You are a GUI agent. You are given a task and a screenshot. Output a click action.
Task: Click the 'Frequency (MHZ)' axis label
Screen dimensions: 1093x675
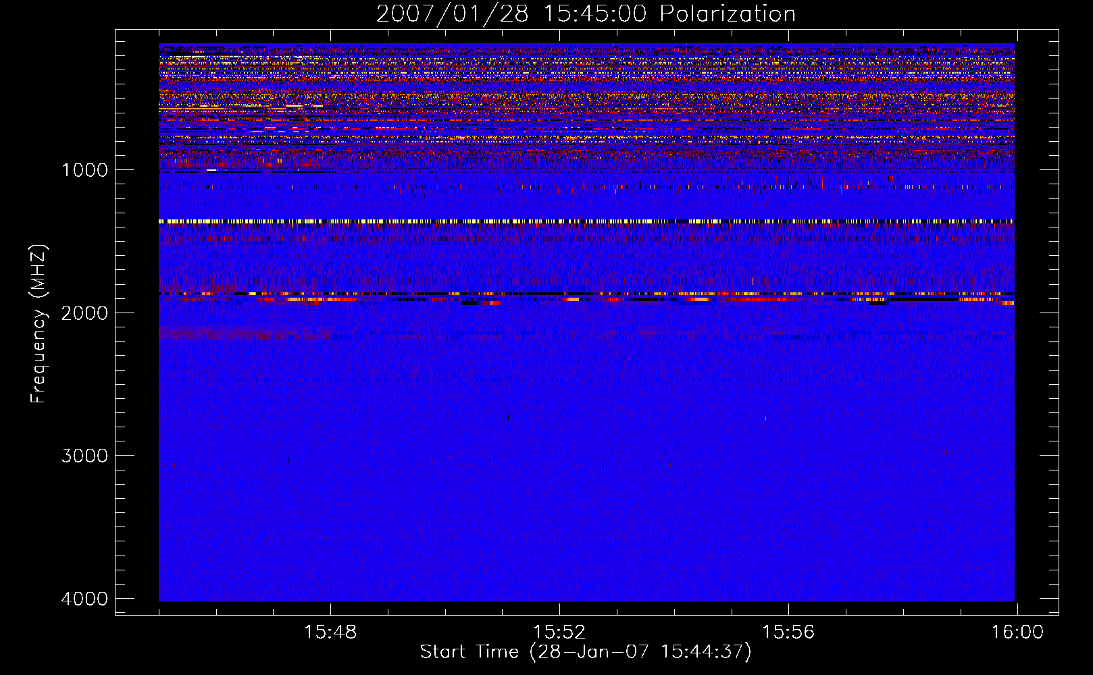(39, 324)
